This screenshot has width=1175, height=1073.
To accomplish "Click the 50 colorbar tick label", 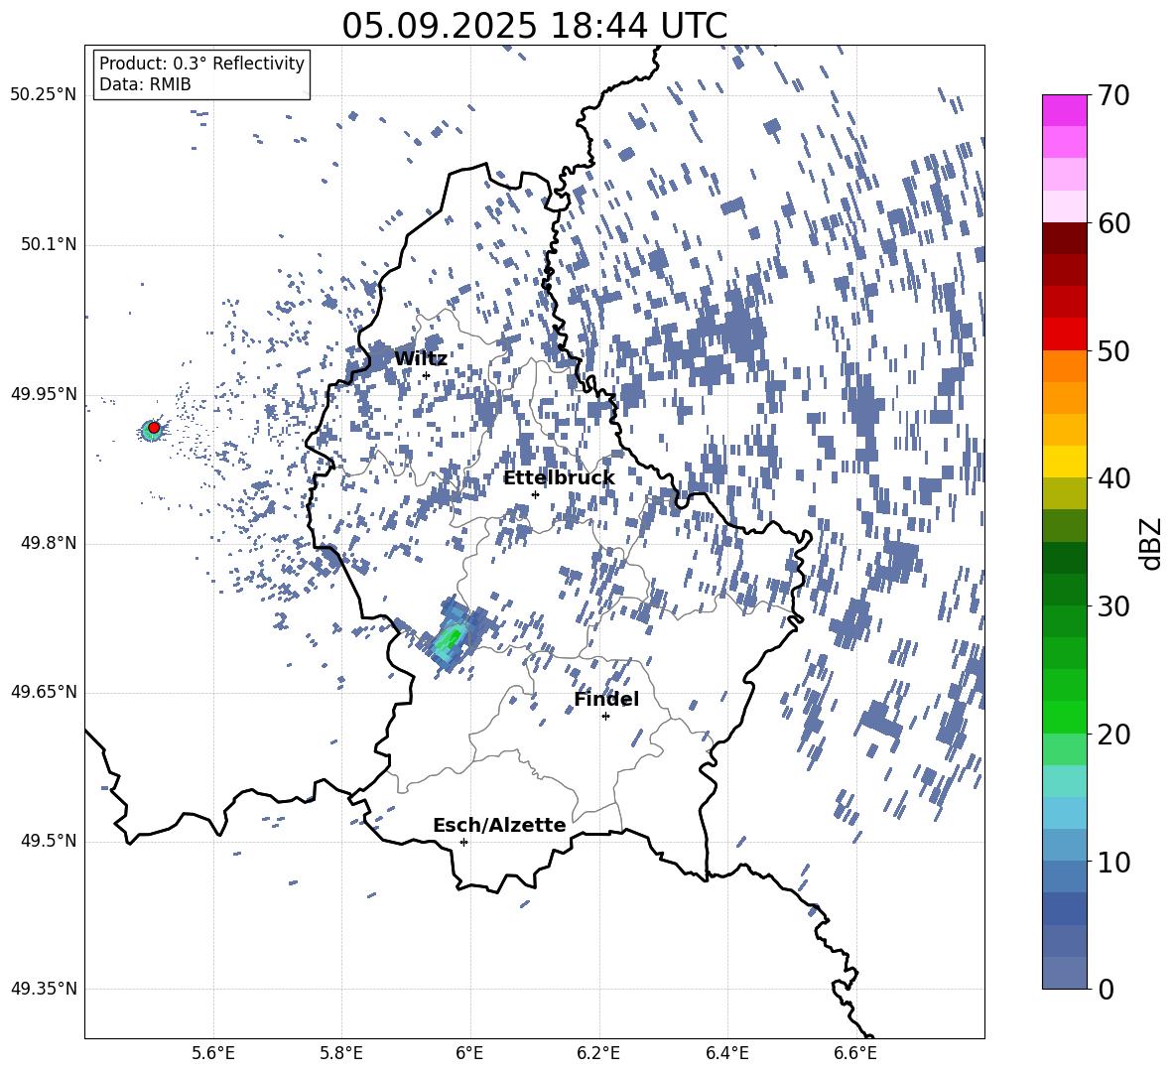I will (1113, 351).
